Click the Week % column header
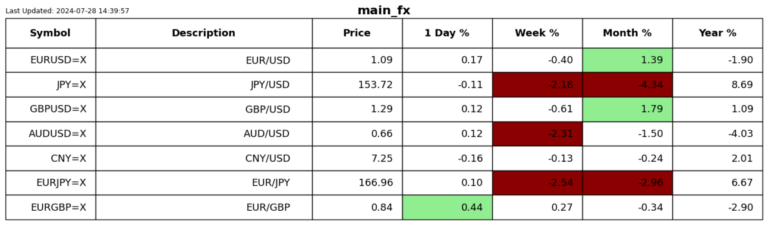Image resolution: width=768 pixels, height=225 pixels. point(537,33)
